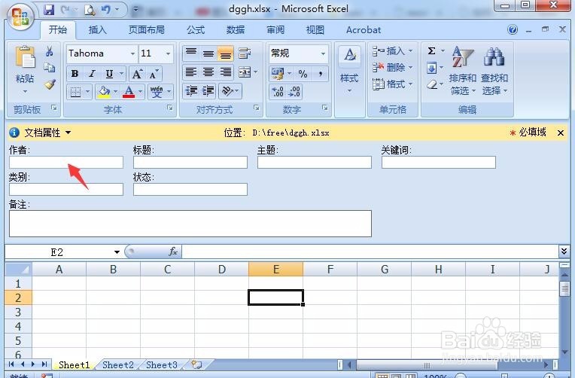Image resolution: width=575 pixels, height=378 pixels.
Task: Open Excel help question mark
Action: click(513, 29)
